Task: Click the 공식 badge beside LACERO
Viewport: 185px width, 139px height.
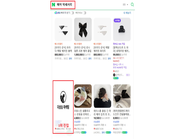Action: 103,133
